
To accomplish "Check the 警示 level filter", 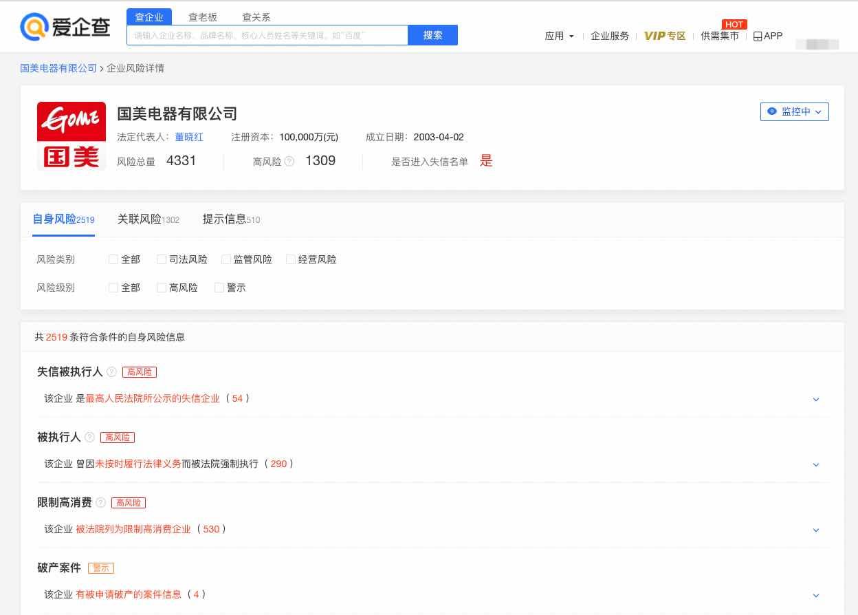I will 219,288.
